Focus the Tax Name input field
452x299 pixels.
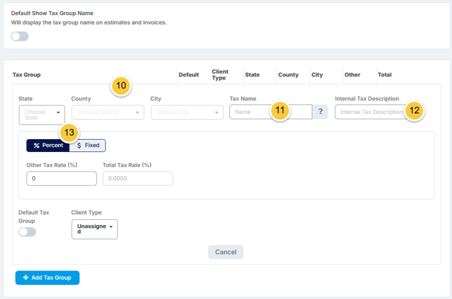pyautogui.click(x=271, y=112)
